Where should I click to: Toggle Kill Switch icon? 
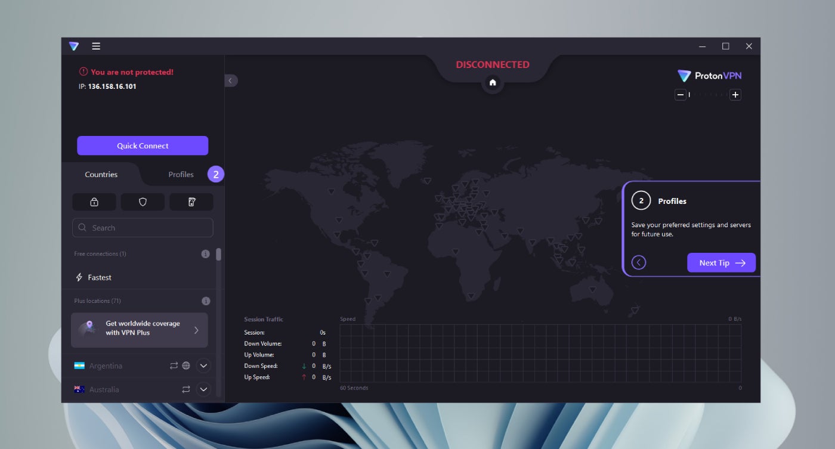191,202
